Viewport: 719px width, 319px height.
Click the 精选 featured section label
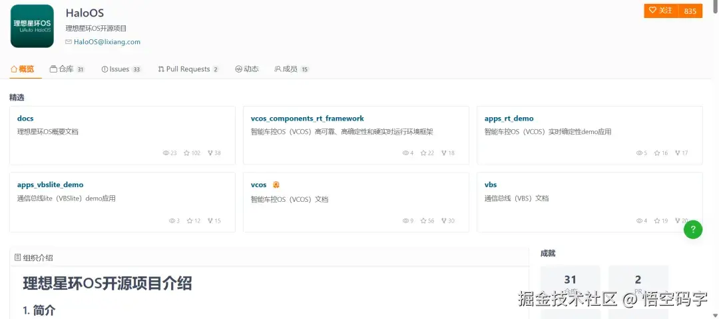17,97
